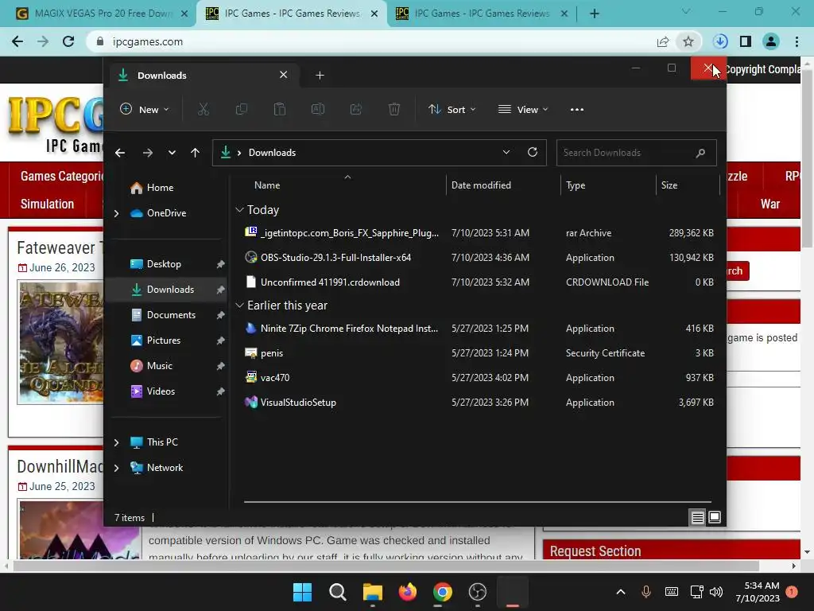Open Chrome three-dot menu
Viewport: 814px width, 611px height.
pyautogui.click(x=797, y=41)
